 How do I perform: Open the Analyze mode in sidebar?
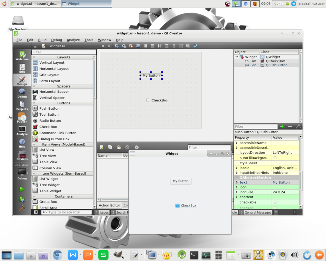point(22,131)
